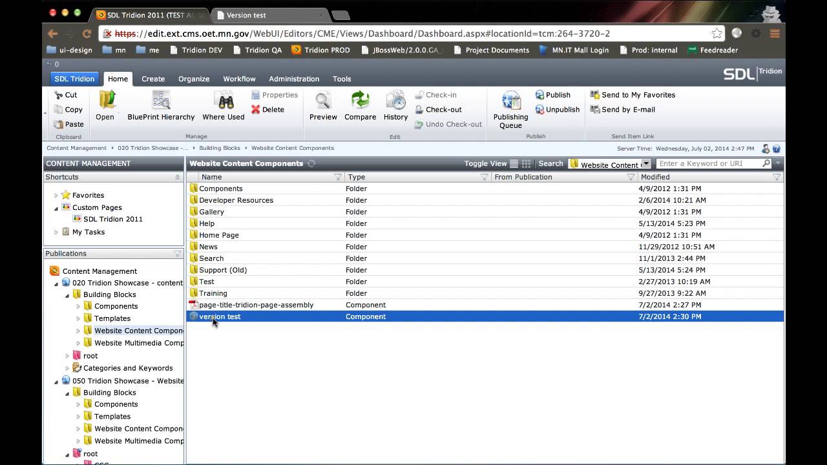Open filter on From Publication column
The image size is (827, 465).
[x=631, y=177]
